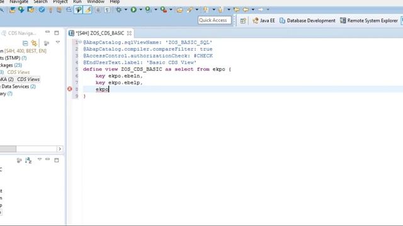Toggle Show Whitespace Characters (pilcrow) icon
Image resolution: width=403 pixels, height=226 pixels.
[x=107, y=10]
